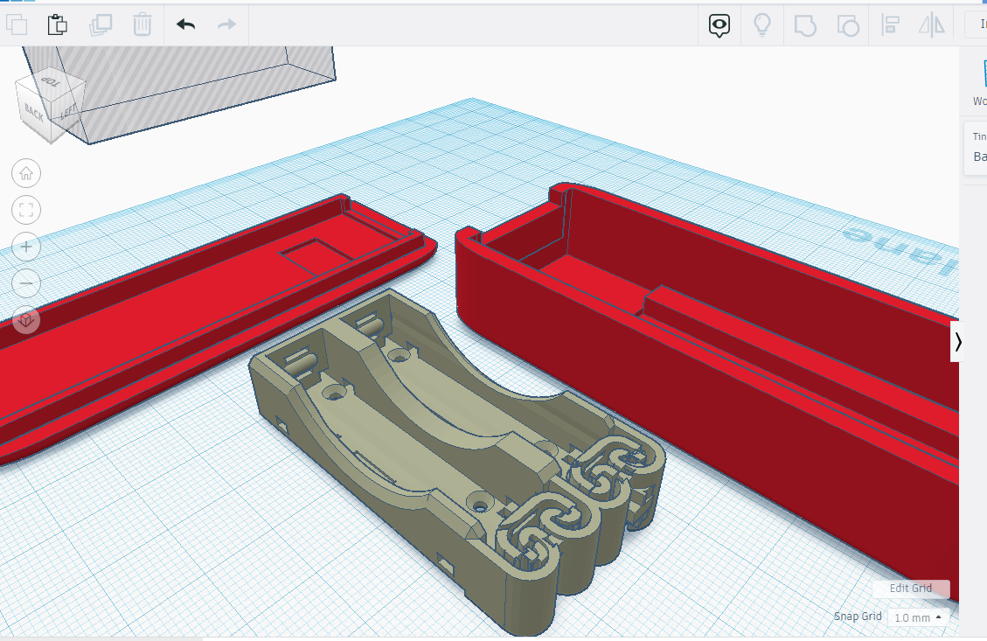Select the Duplicate and repeat tool

[x=100, y=24]
